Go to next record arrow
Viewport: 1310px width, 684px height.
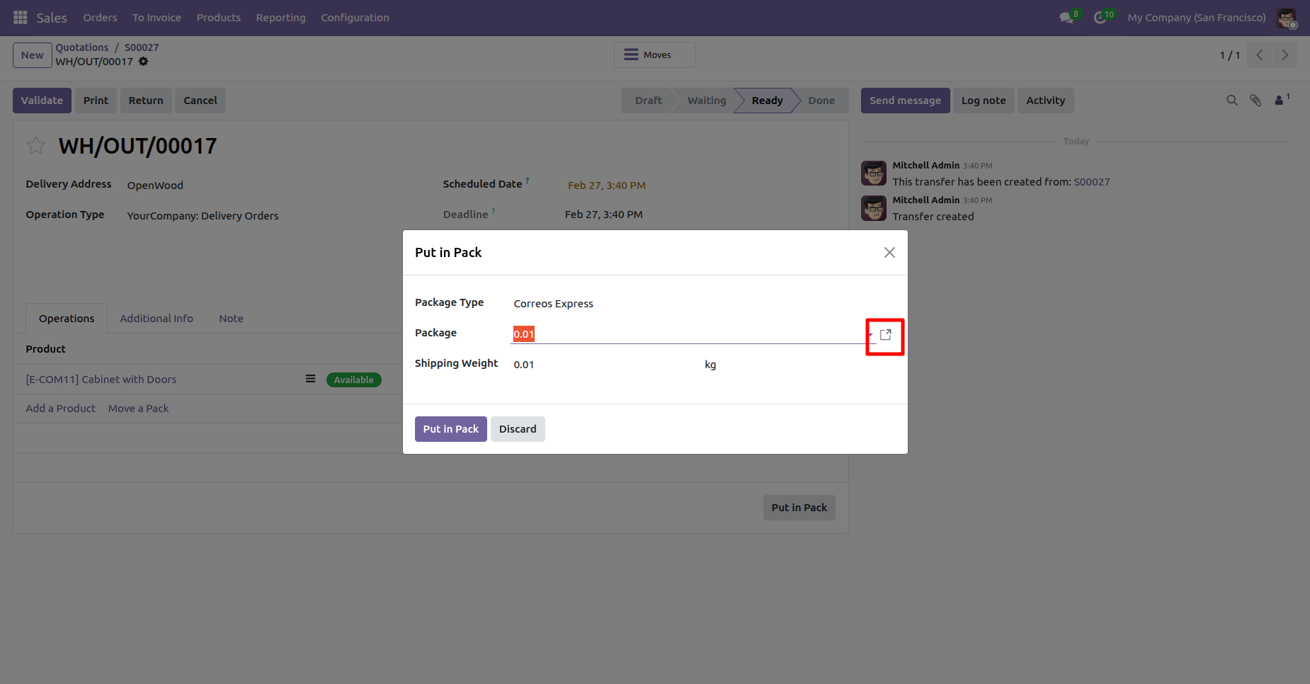(x=1285, y=55)
